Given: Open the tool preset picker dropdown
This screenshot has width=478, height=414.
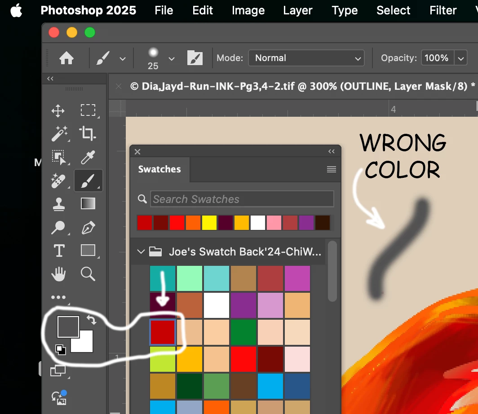Looking at the screenshot, I should [123, 58].
